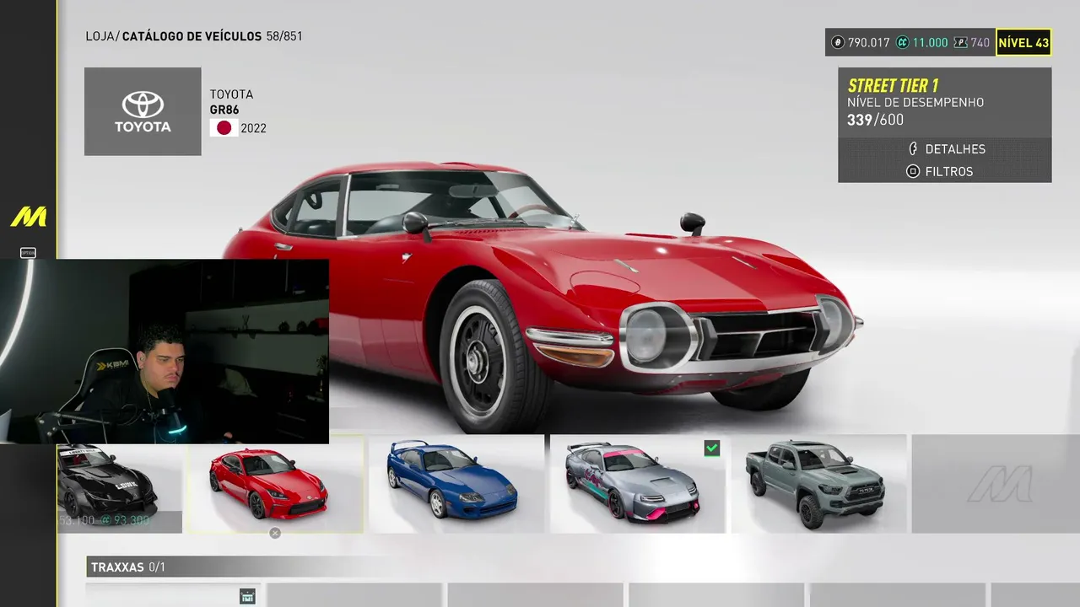Click the small X icon under red GR86
The height and width of the screenshot is (607, 1080).
275,533
